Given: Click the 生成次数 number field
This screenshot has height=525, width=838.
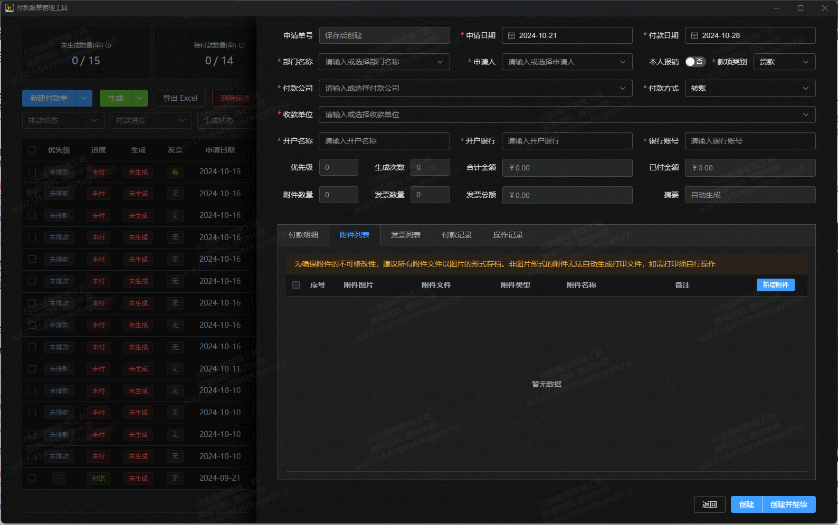Looking at the screenshot, I should (430, 167).
